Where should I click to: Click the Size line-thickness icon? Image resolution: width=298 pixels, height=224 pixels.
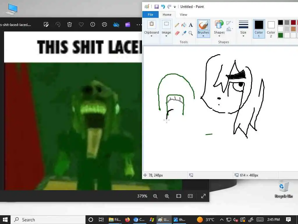[243, 24]
